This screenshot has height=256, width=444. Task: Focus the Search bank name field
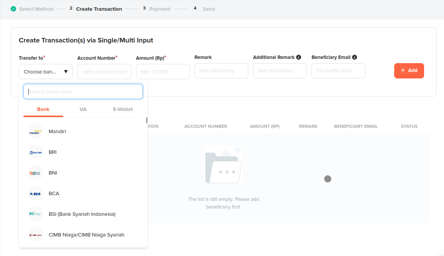click(x=83, y=92)
